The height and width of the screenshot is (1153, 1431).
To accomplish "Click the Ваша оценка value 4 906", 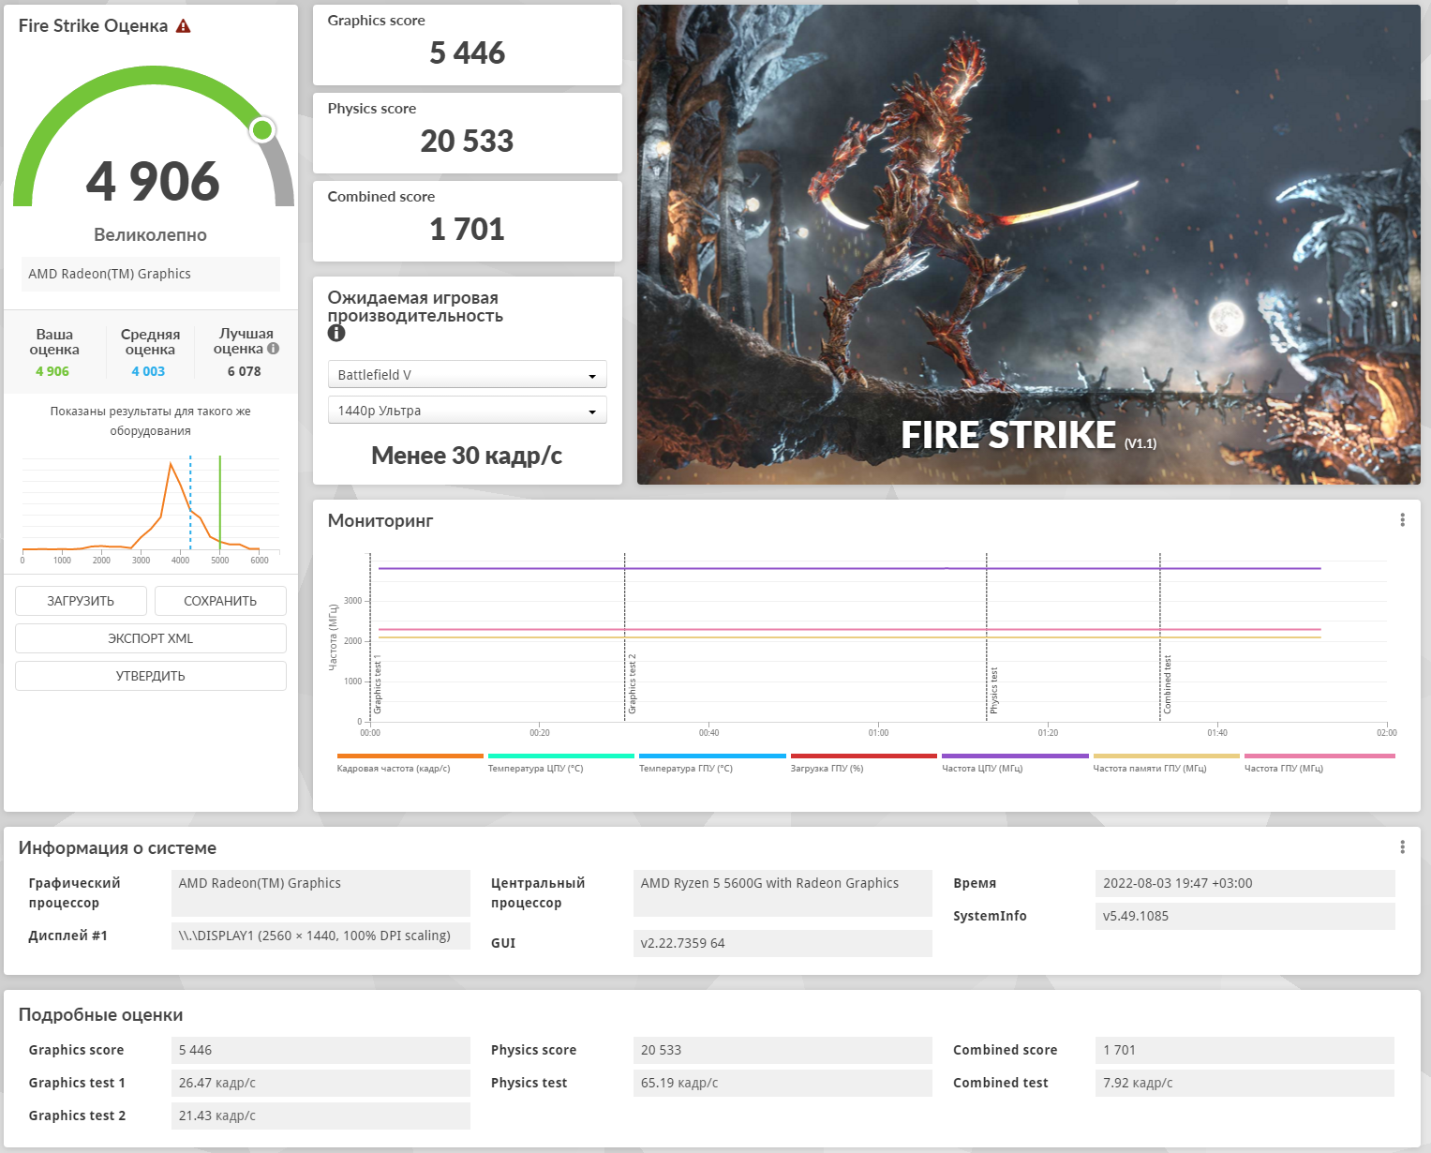I will tap(52, 371).
